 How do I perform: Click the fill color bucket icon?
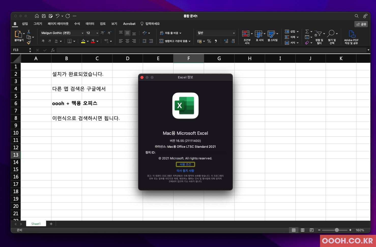83,41
